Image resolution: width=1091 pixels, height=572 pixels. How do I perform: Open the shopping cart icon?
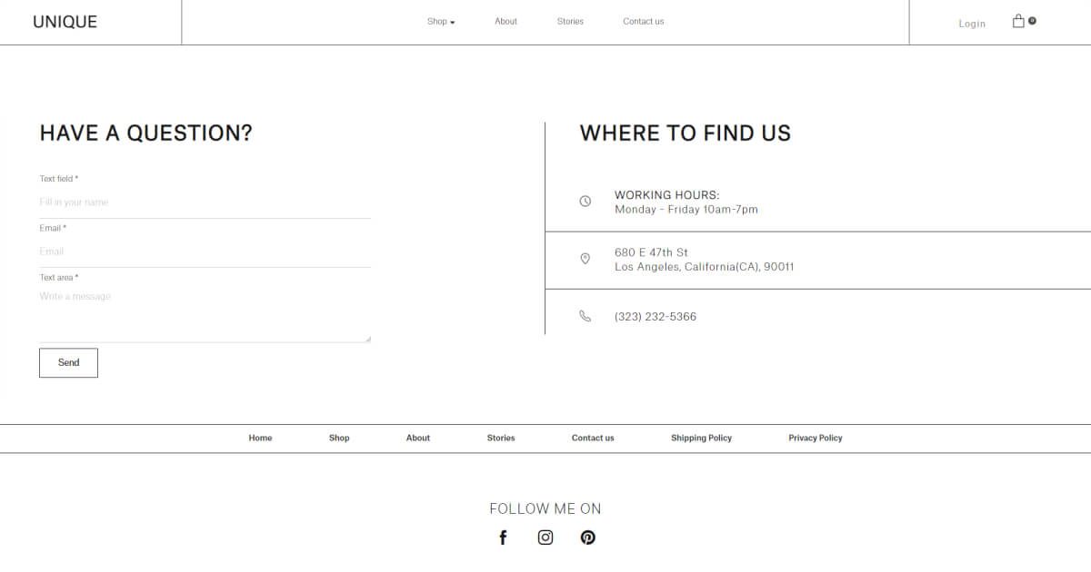click(x=1019, y=22)
